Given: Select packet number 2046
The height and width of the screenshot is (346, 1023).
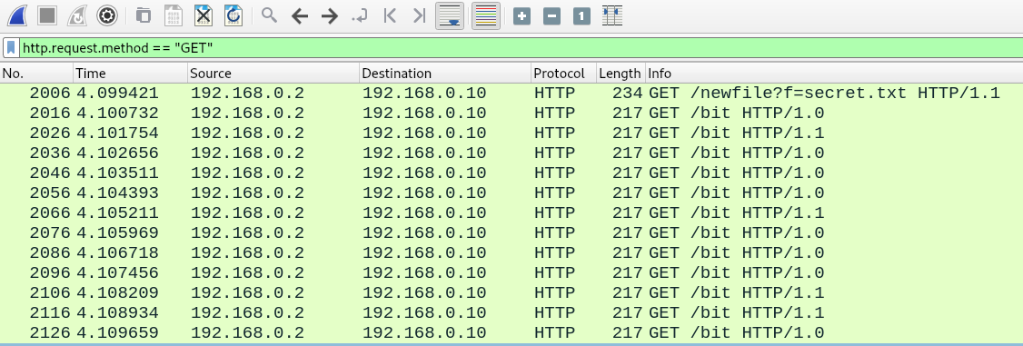Looking at the screenshot, I should [x=512, y=173].
